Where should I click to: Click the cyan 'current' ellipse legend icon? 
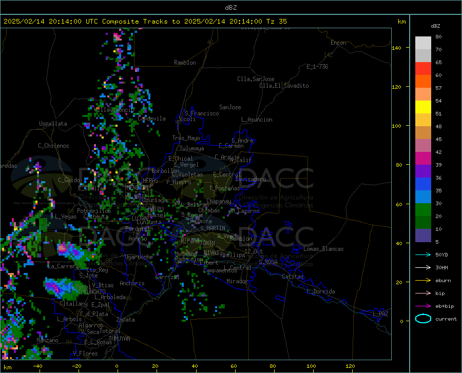coord(423,319)
